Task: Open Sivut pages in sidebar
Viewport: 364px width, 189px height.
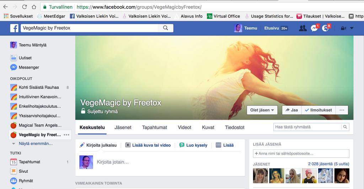Action: pos(19,171)
